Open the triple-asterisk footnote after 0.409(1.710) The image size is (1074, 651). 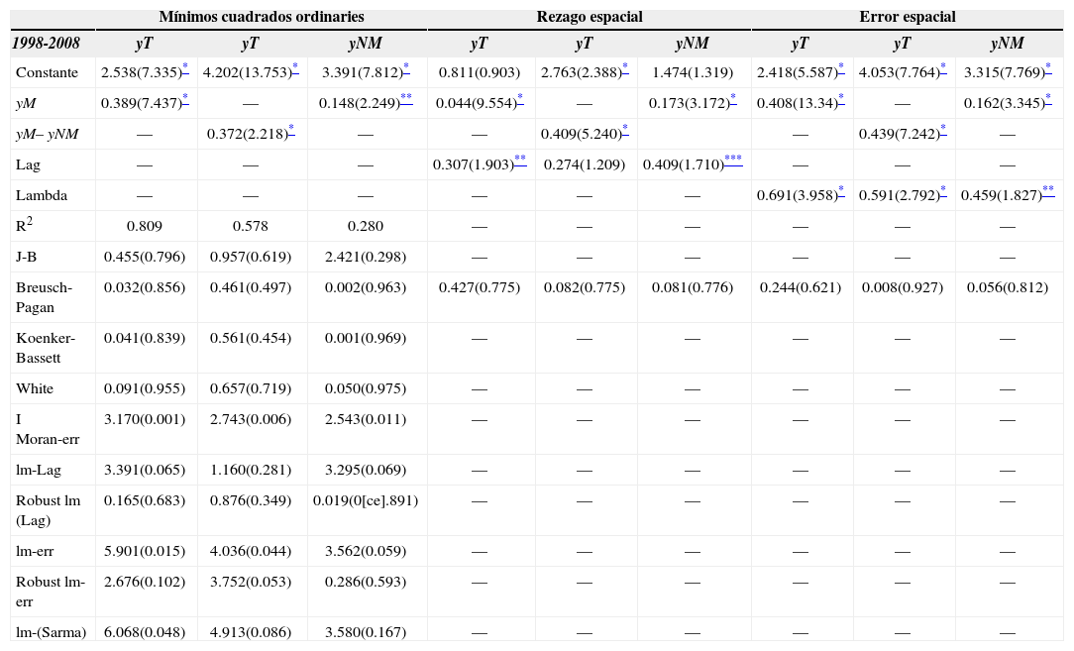pos(733,161)
